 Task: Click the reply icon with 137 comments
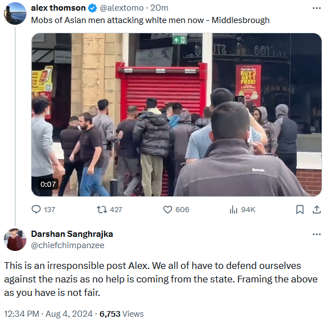click(x=36, y=209)
